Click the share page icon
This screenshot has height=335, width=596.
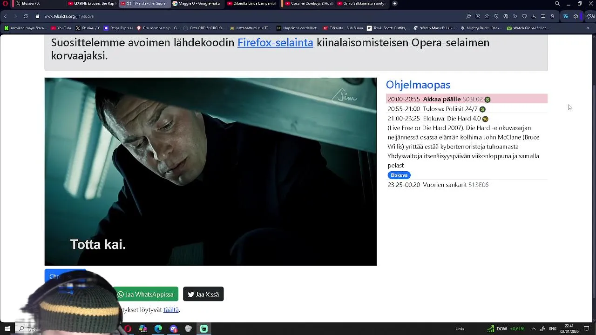pos(478,16)
